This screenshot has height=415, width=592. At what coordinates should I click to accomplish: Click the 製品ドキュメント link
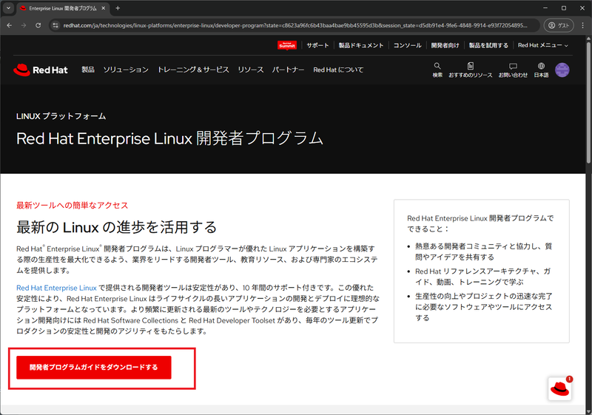361,45
